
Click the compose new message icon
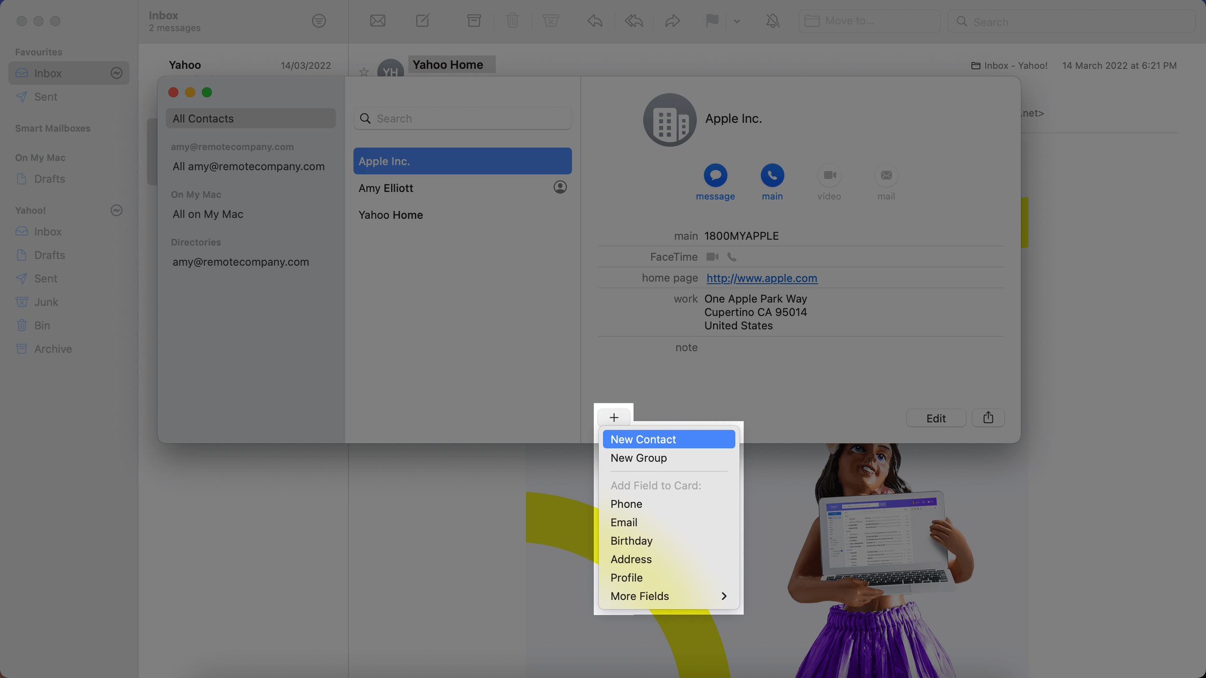[x=423, y=21]
